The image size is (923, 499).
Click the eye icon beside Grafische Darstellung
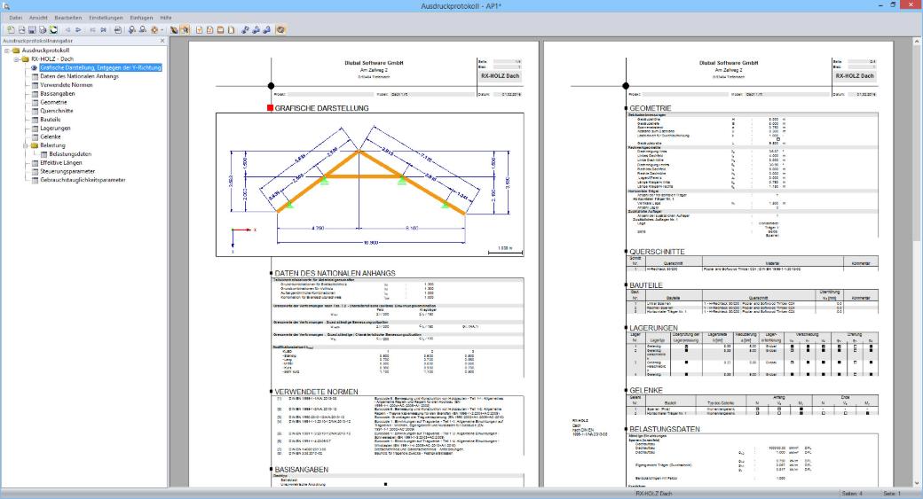click(x=34, y=67)
